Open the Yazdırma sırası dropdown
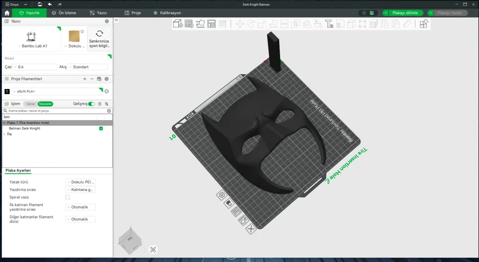Screen dimensions: 479x262 tap(80, 190)
